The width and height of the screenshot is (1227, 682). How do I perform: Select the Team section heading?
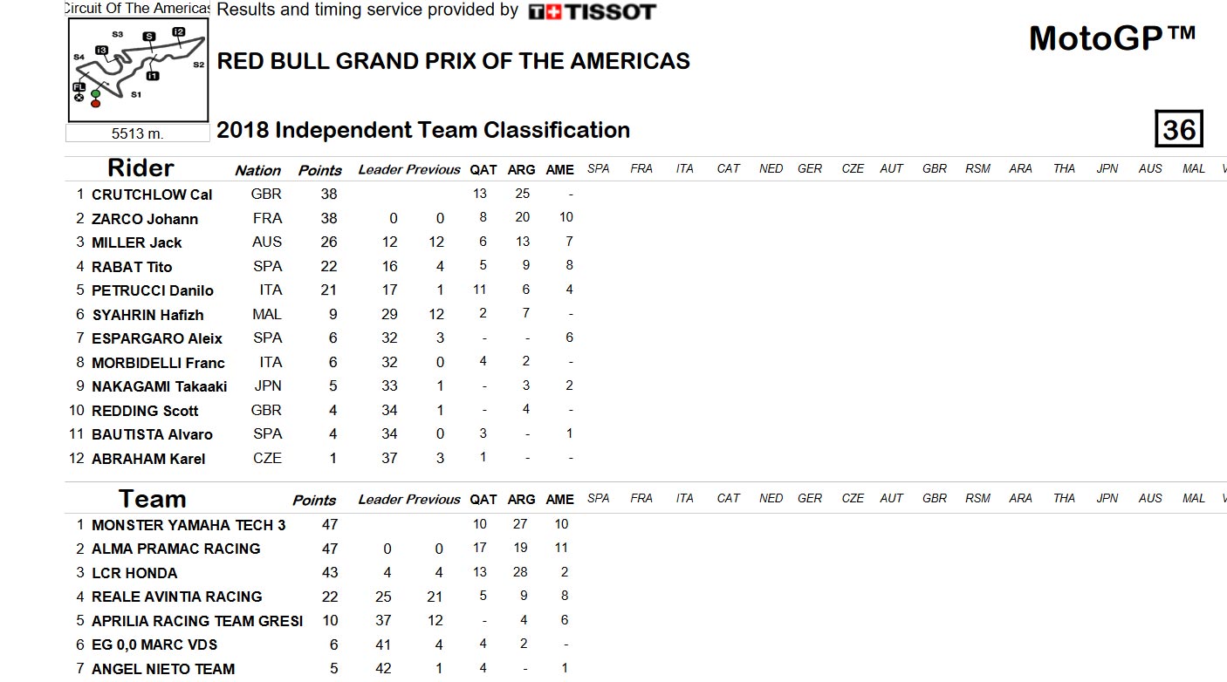[152, 499]
